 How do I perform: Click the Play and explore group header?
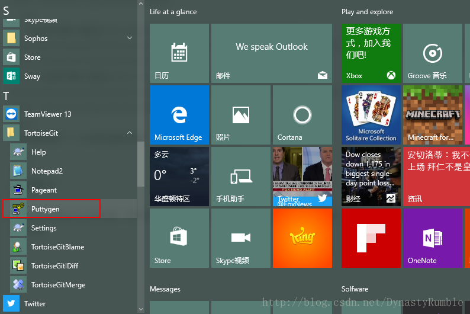[367, 12]
